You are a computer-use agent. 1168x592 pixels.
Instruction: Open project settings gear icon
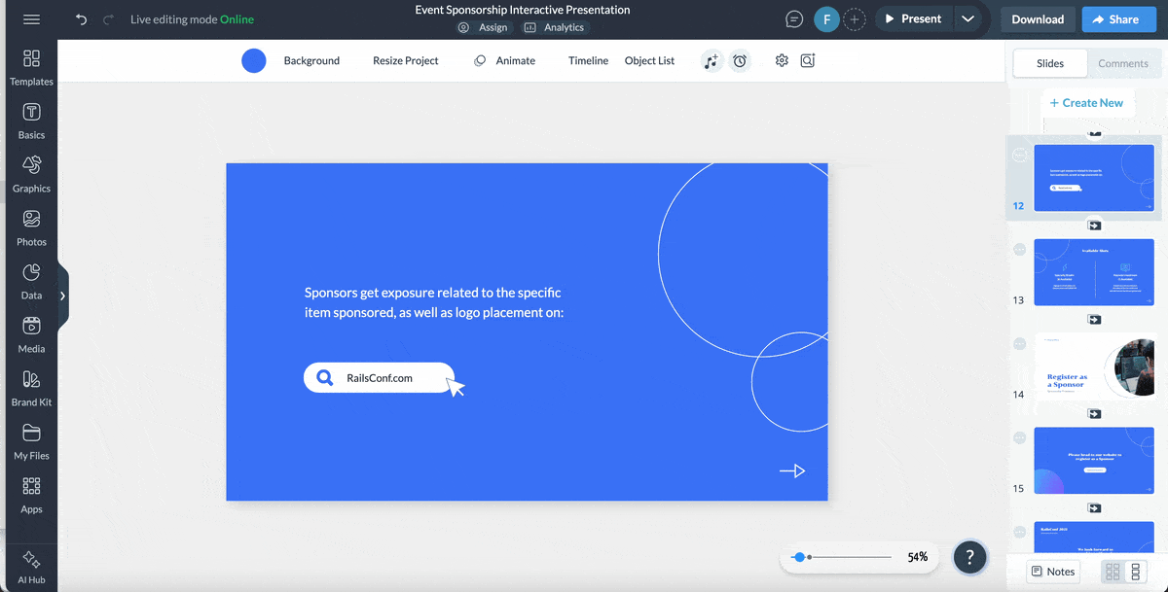(x=782, y=61)
